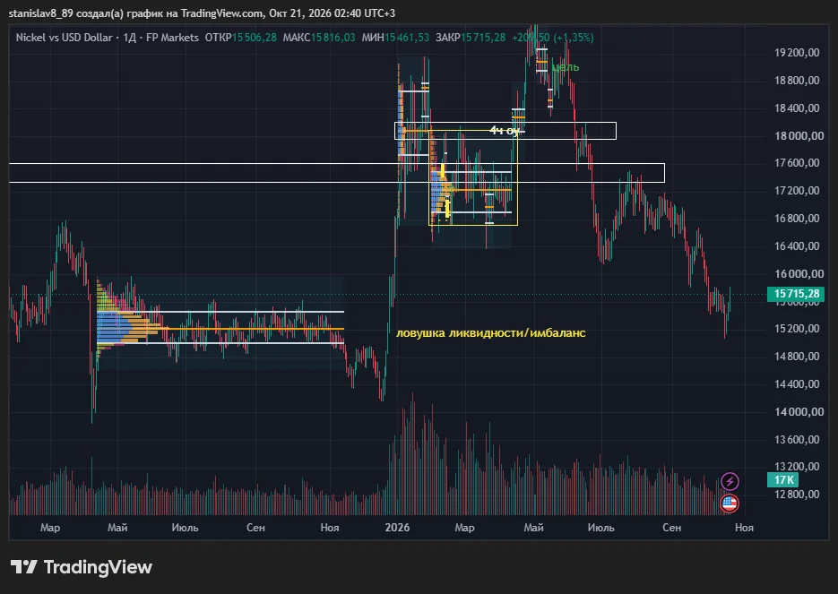Click the МАКС value 15 816,03

coord(333,38)
